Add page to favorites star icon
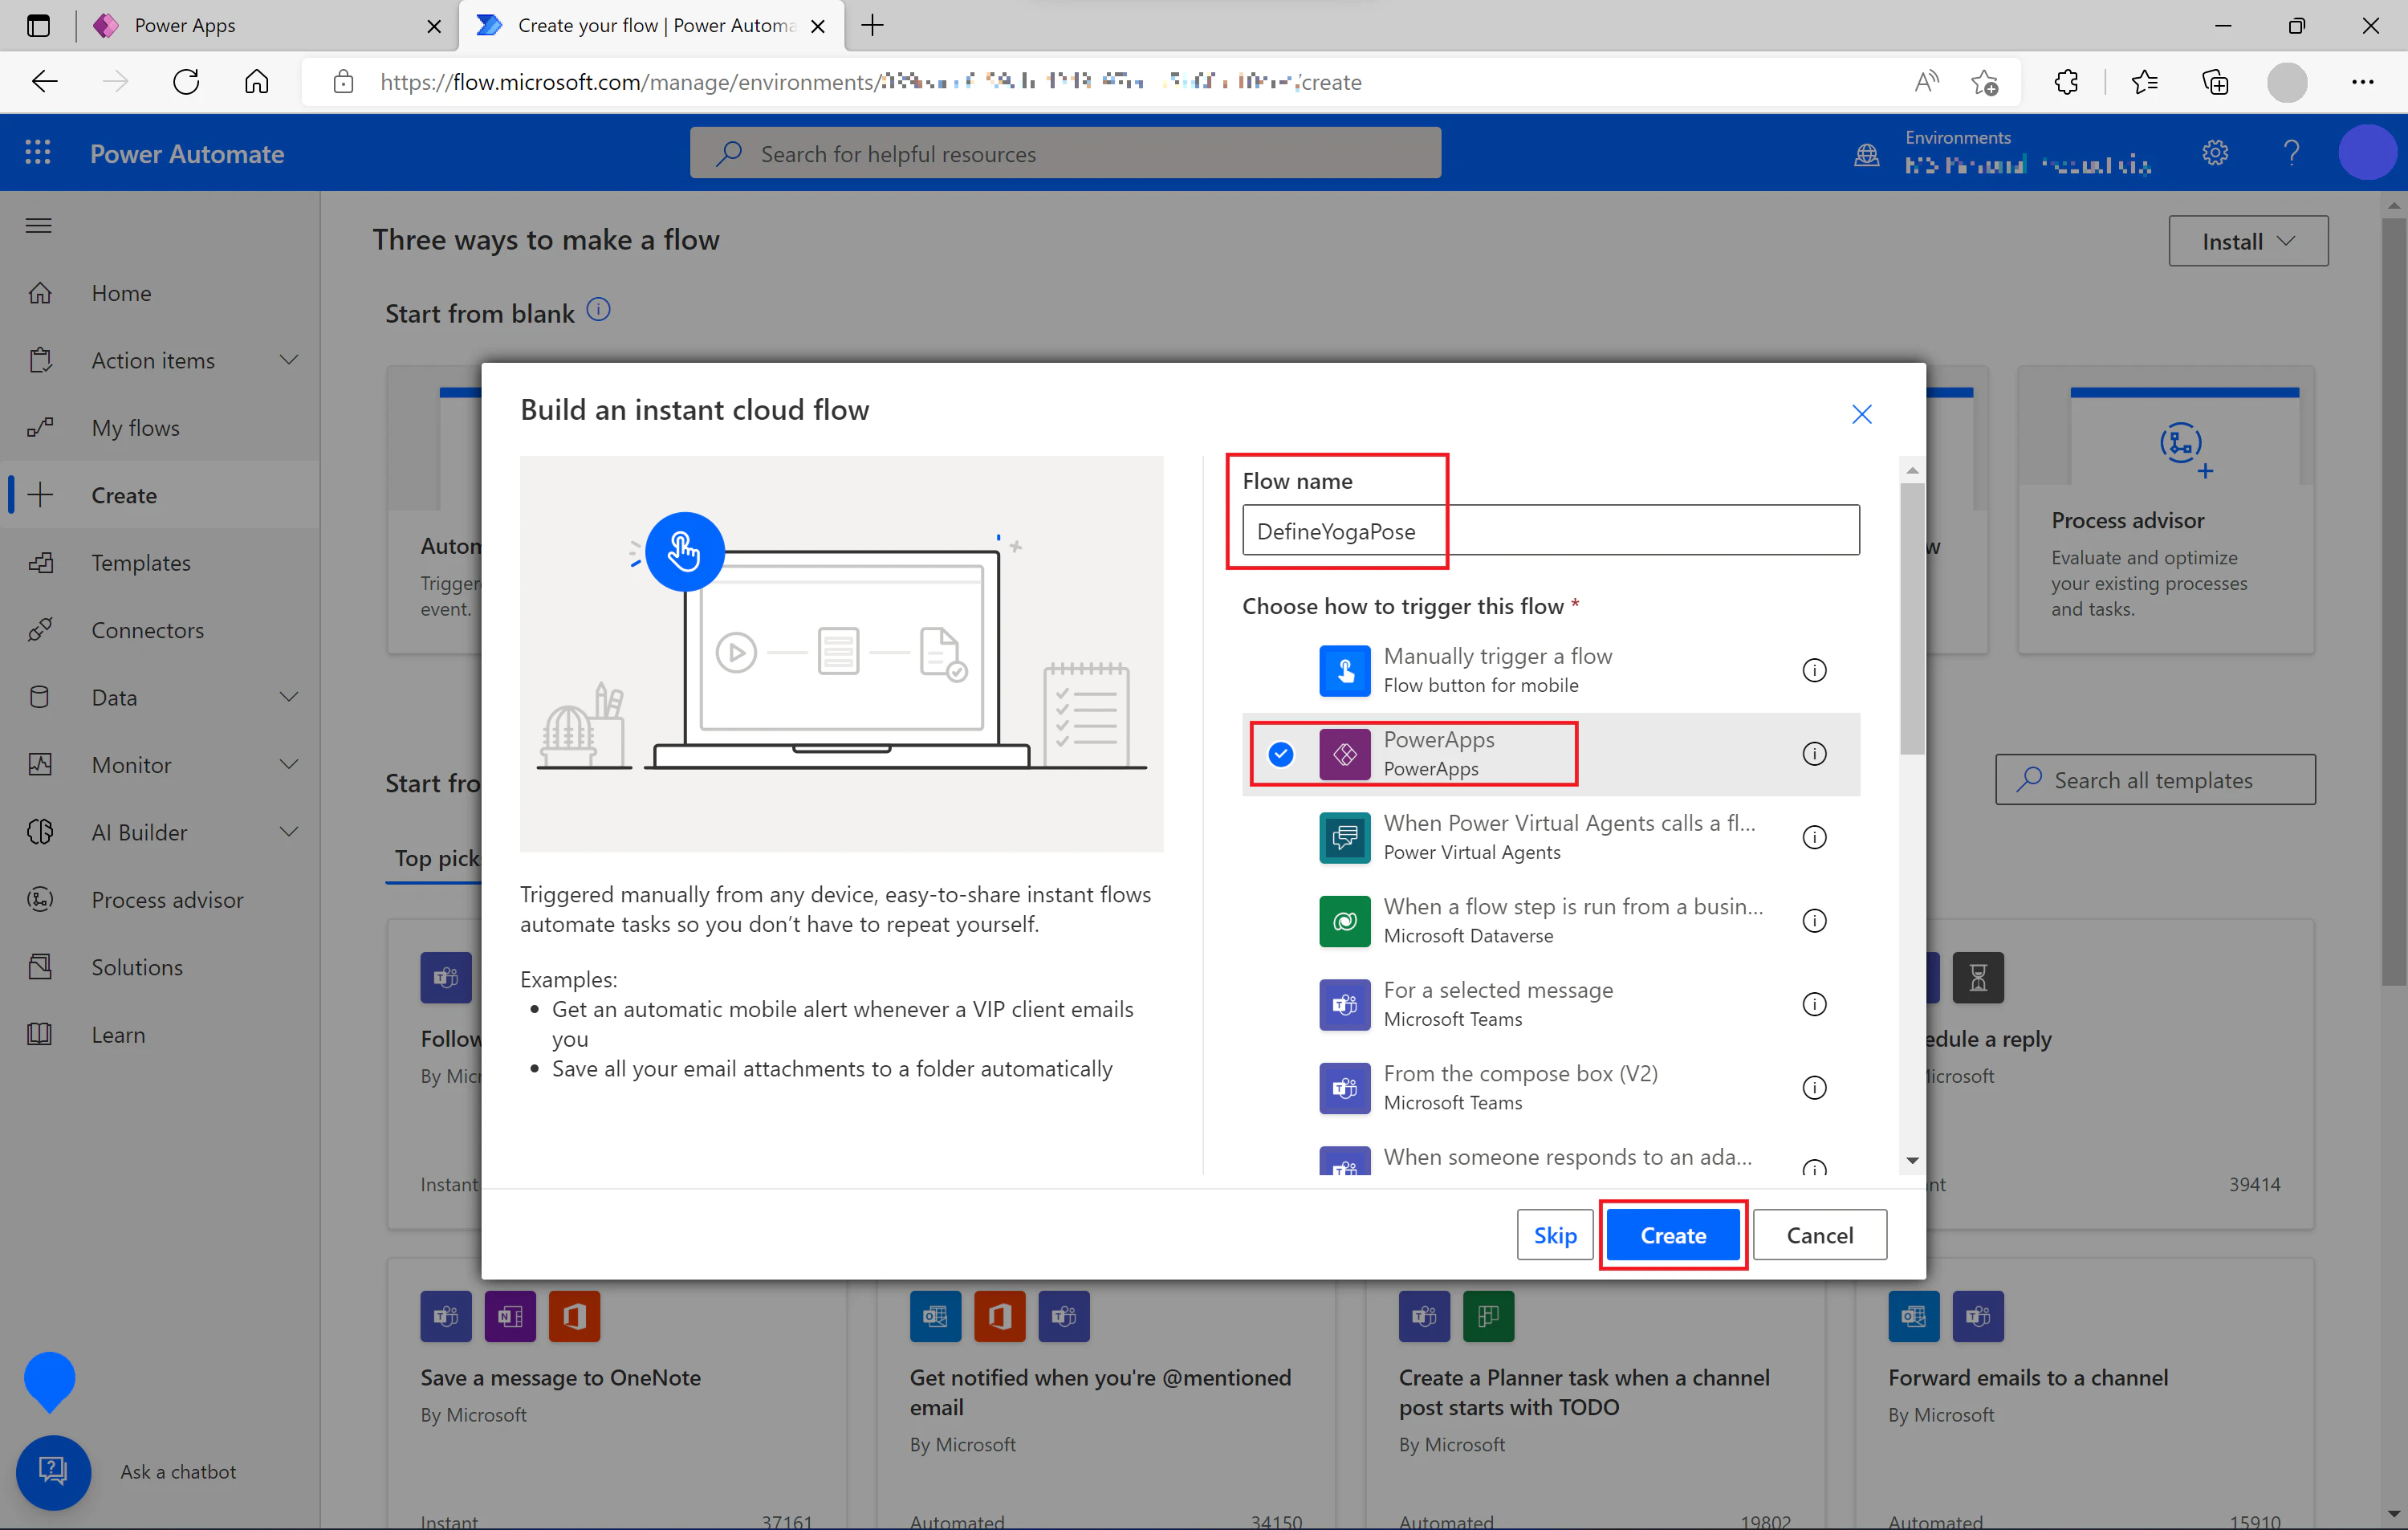Screen dimensions: 2408x1530 1985,81
